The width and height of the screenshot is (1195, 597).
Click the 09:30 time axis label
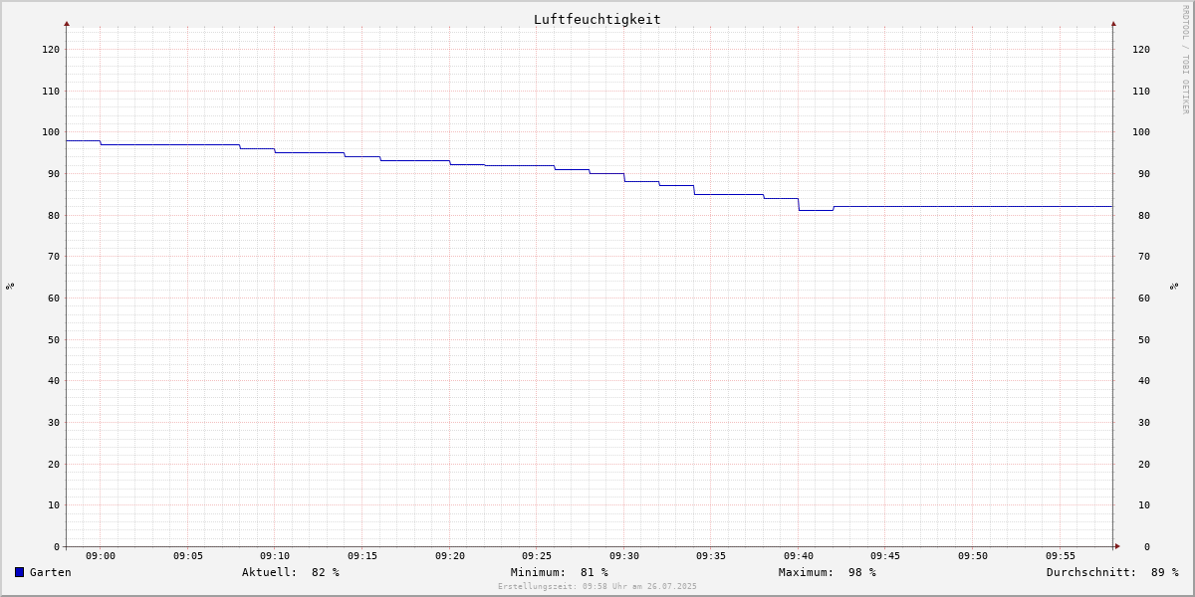[624, 556]
